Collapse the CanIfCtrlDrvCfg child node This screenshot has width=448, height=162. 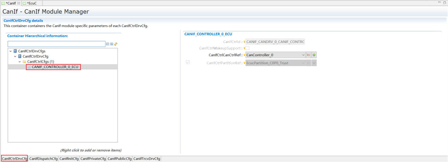pyautogui.click(x=15, y=56)
